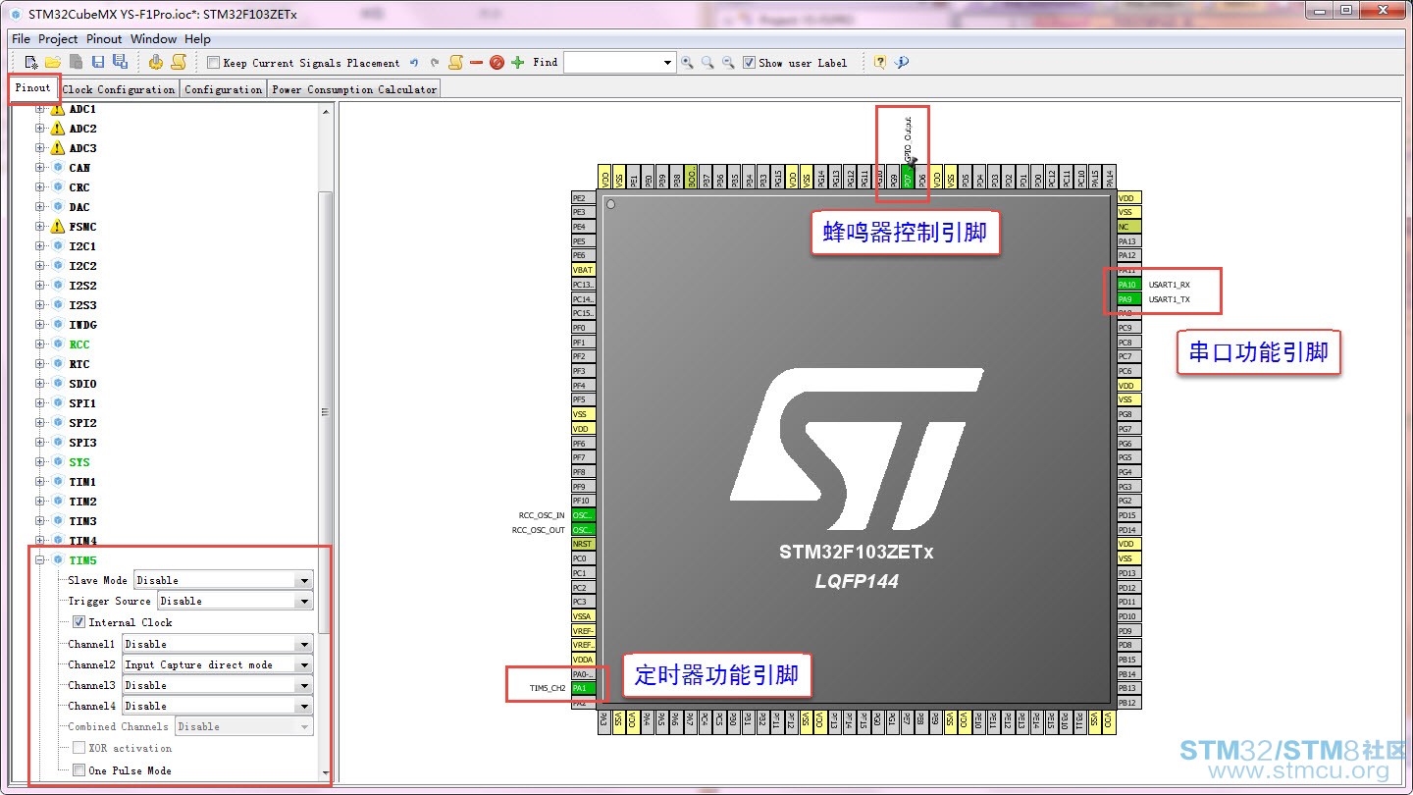Select the SDIO tree item
The height and width of the screenshot is (795, 1413).
[82, 384]
